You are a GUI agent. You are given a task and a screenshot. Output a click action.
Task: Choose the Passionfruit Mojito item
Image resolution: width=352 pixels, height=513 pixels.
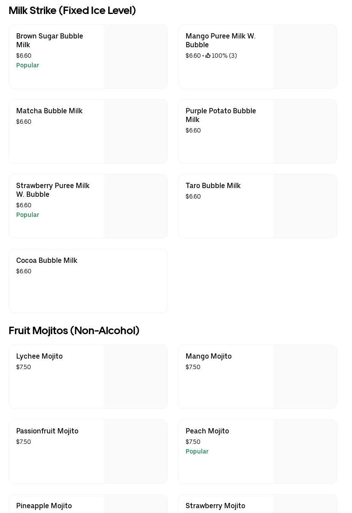click(x=47, y=431)
